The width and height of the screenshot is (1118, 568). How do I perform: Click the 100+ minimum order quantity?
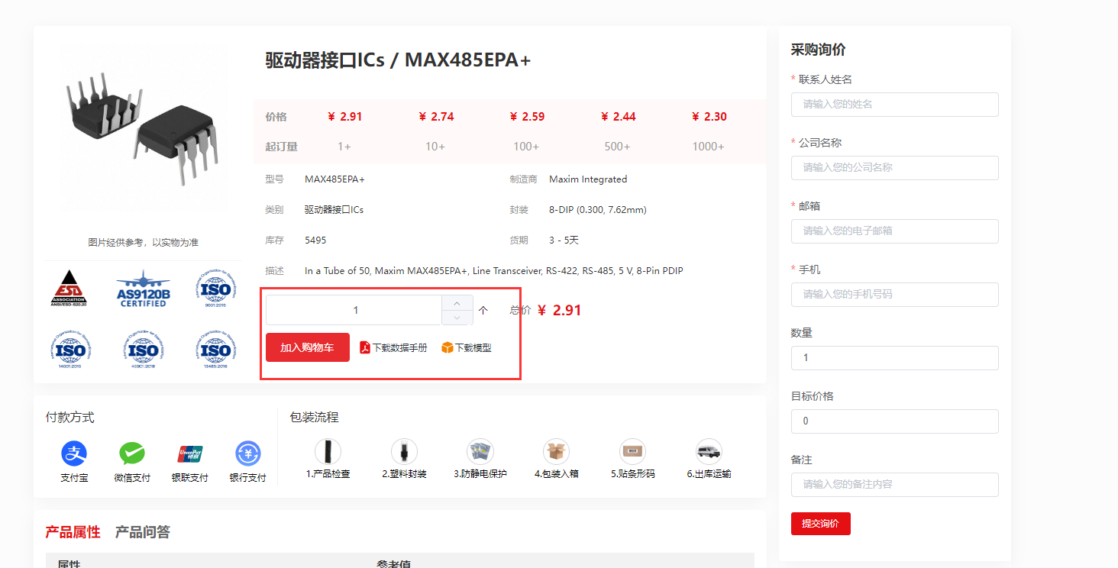tap(527, 147)
